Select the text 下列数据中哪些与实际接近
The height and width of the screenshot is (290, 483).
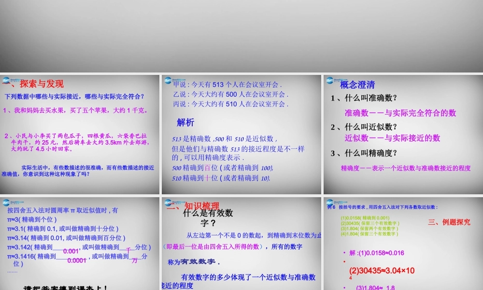point(41,97)
